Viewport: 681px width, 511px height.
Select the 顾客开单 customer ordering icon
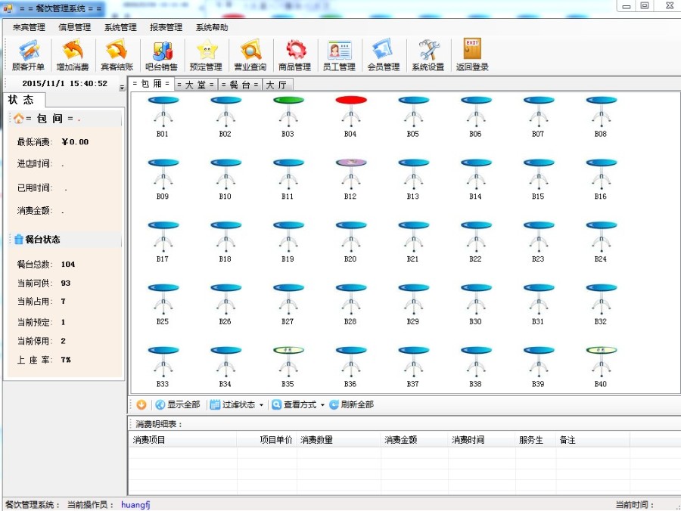tap(27, 54)
